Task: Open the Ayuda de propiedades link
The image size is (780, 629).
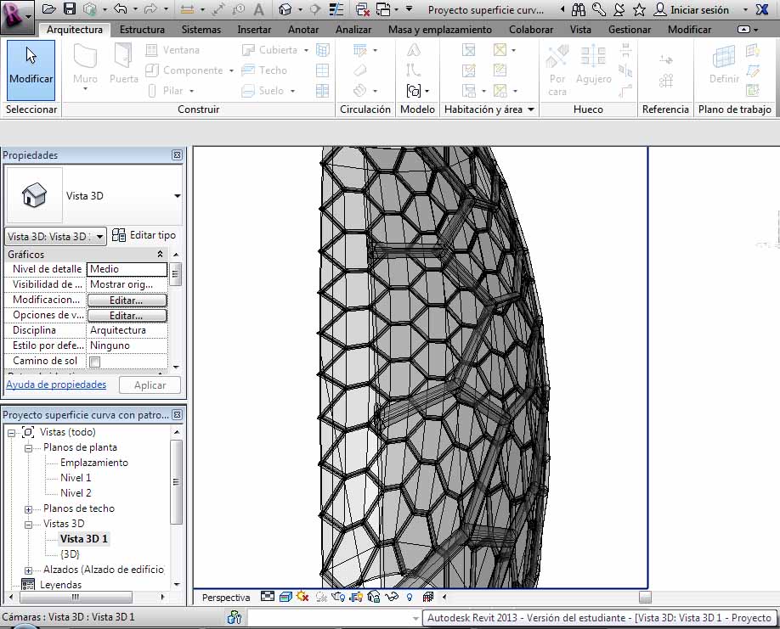Action: click(56, 385)
